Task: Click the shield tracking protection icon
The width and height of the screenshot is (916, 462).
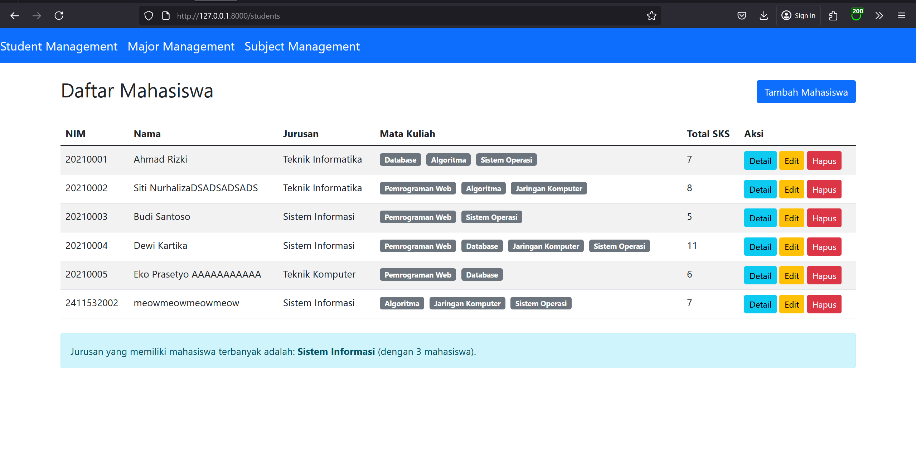Action: (x=149, y=16)
